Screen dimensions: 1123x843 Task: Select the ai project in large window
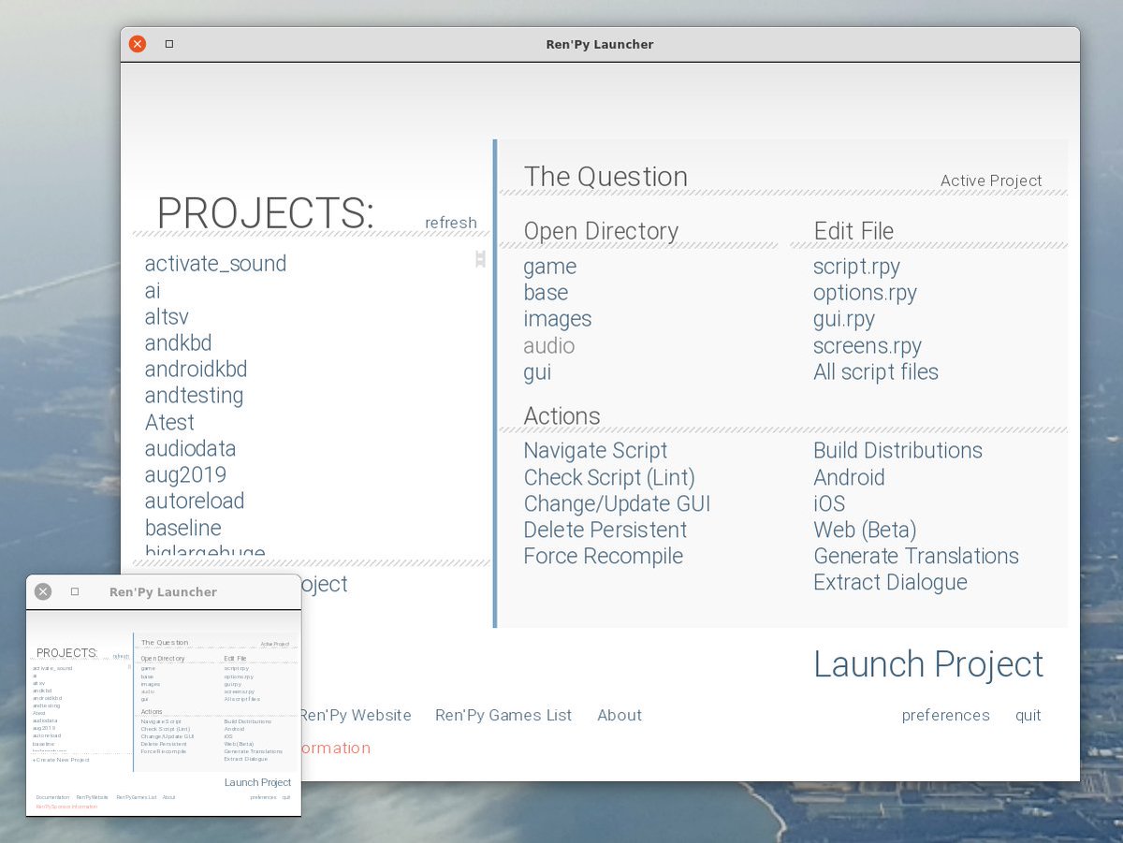153,291
